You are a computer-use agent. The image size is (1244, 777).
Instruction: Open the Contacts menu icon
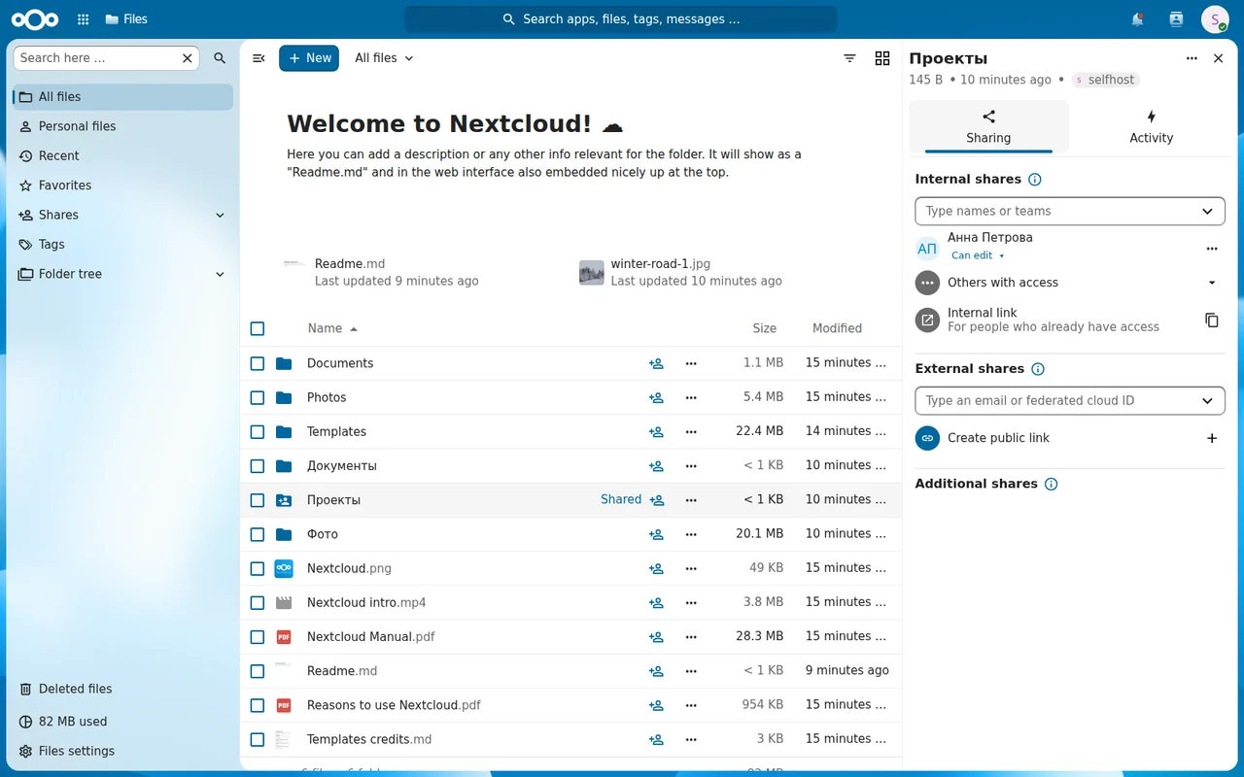pos(1176,19)
